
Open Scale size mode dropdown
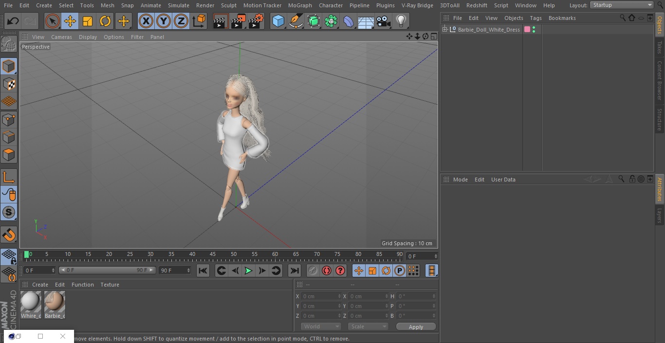coord(368,326)
